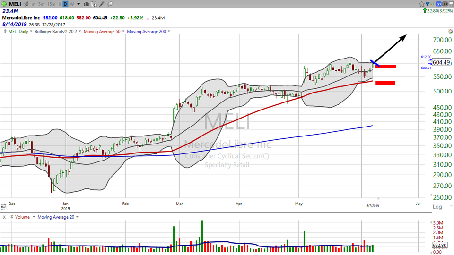Viewport: 454px width, 255px height.
Task: Click the 23.4M volume text in blue
Action: click(x=10, y=11)
